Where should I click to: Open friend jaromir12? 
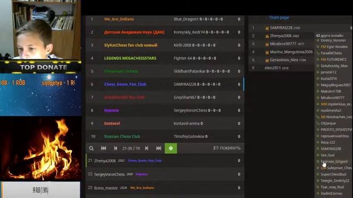[x=329, y=72]
